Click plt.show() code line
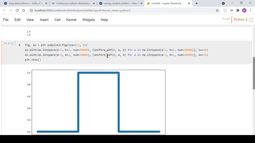 33,60
